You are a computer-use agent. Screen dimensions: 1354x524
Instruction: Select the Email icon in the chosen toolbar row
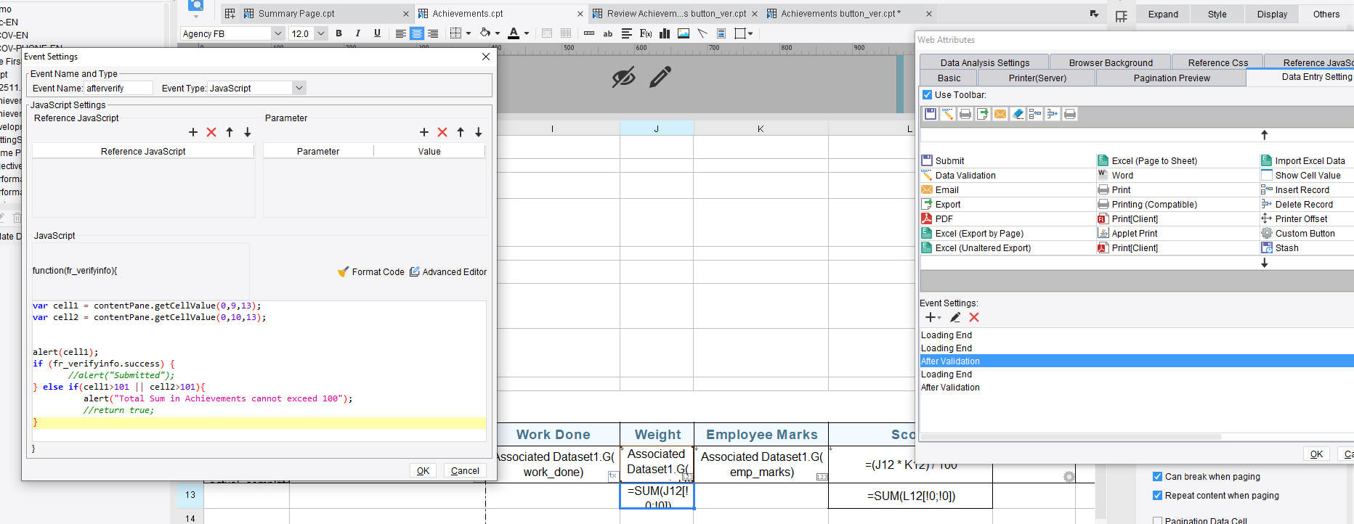pos(1000,114)
